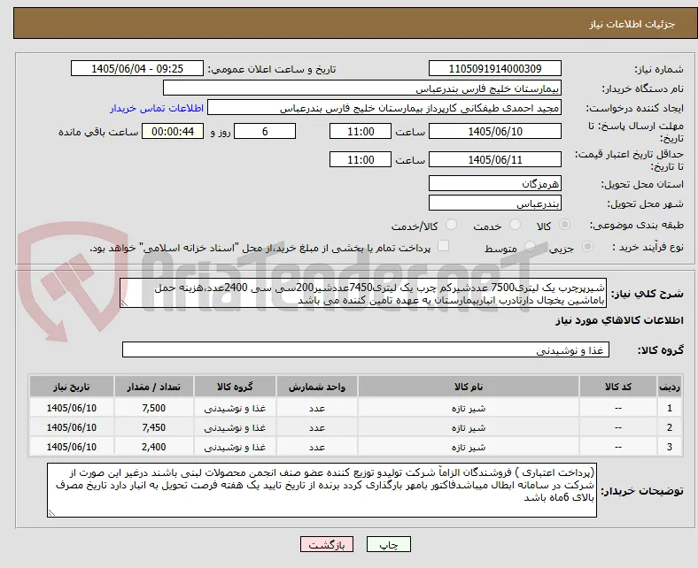Click the announcement date field 1405/06/04 - 09:25
This screenshot has height=568, width=698.
(137, 68)
